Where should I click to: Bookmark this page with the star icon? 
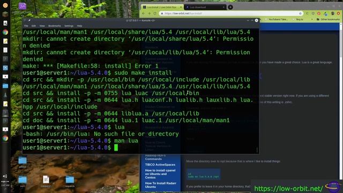click(x=300, y=13)
